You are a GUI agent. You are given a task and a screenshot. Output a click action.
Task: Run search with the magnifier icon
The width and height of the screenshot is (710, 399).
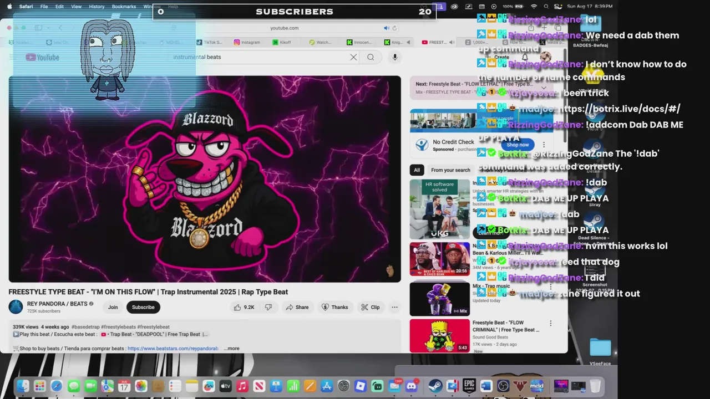click(x=371, y=57)
